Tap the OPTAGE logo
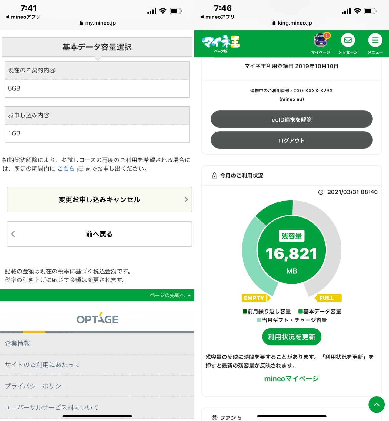Image resolution: width=389 pixels, height=421 pixels. tap(97, 318)
